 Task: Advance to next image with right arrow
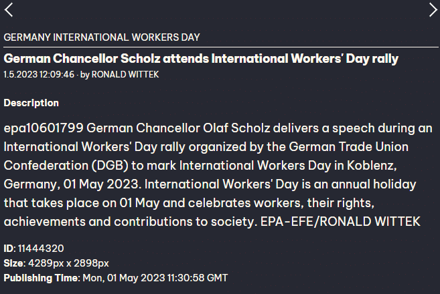pyautogui.click(x=433, y=10)
